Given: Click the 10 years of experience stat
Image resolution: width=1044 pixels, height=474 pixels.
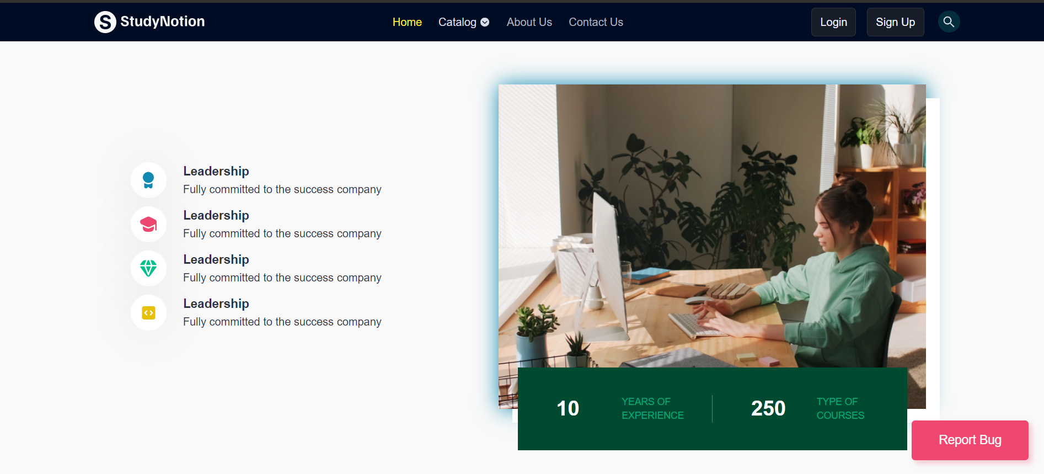Looking at the screenshot, I should tap(620, 408).
